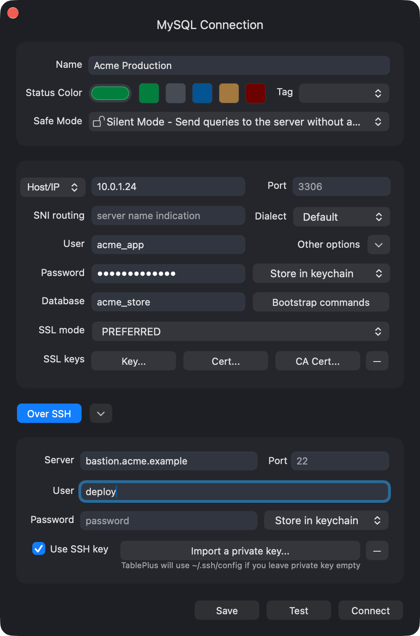Click the SSL Cert... button
Viewport: 420px width, 636px height.
(226, 361)
